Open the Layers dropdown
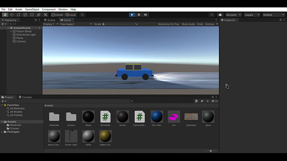Screen dimensions: 287x161 [x=252, y=15]
